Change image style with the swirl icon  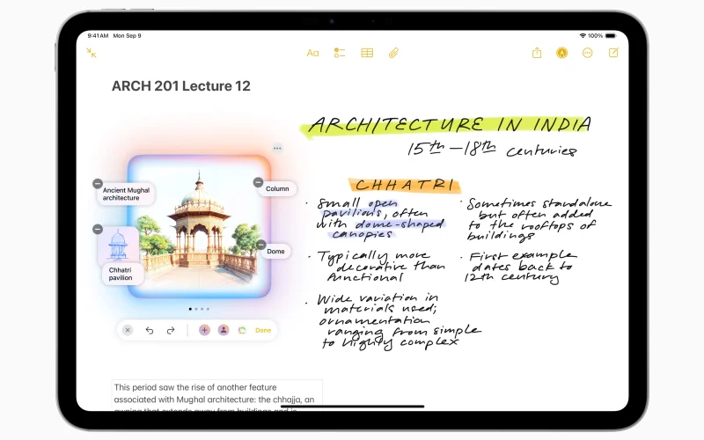(x=242, y=331)
